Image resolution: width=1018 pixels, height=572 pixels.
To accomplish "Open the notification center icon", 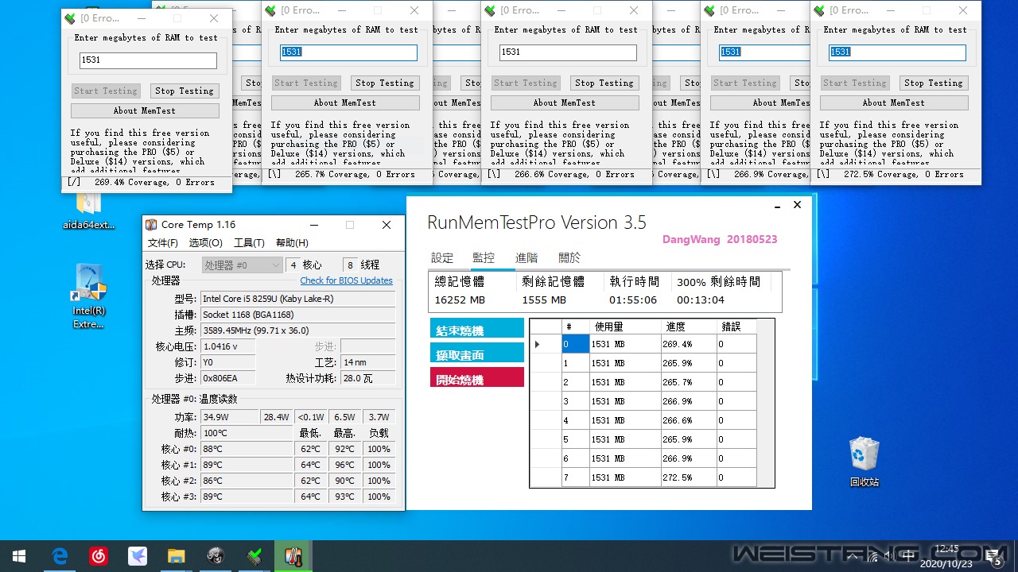I will [x=993, y=556].
